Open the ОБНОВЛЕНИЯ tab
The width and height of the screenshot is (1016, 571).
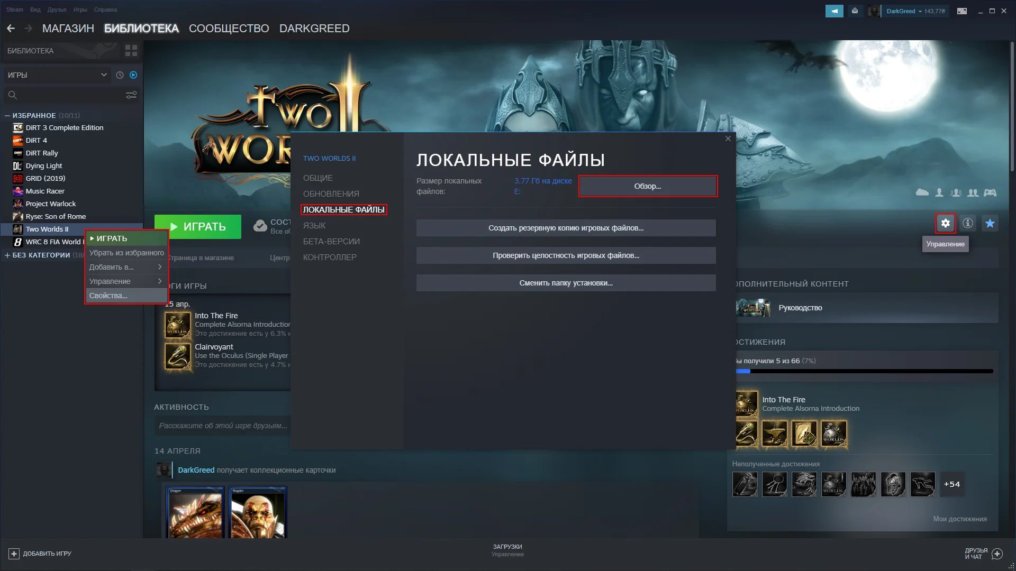pyautogui.click(x=331, y=194)
